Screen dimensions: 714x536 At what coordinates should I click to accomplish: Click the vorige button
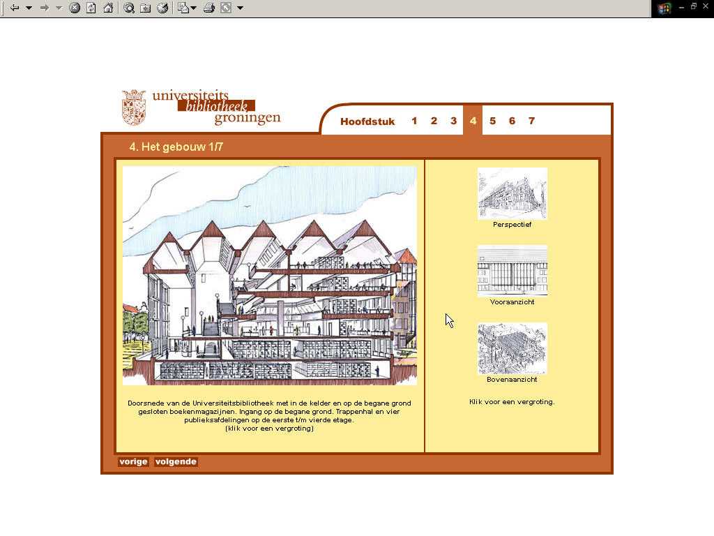[133, 462]
